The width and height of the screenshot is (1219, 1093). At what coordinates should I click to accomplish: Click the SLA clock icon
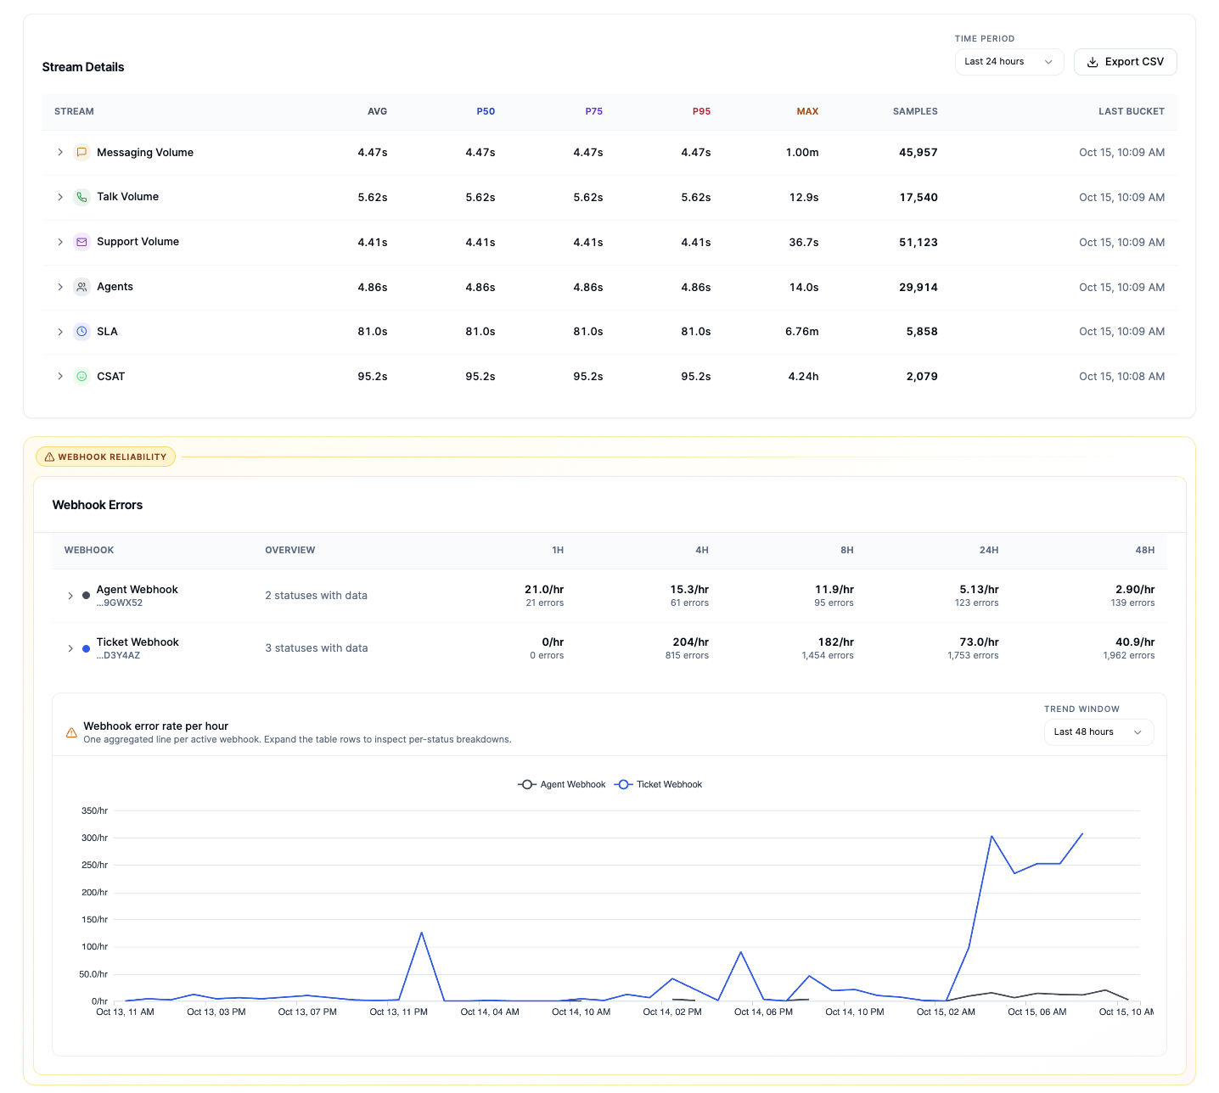pos(81,332)
